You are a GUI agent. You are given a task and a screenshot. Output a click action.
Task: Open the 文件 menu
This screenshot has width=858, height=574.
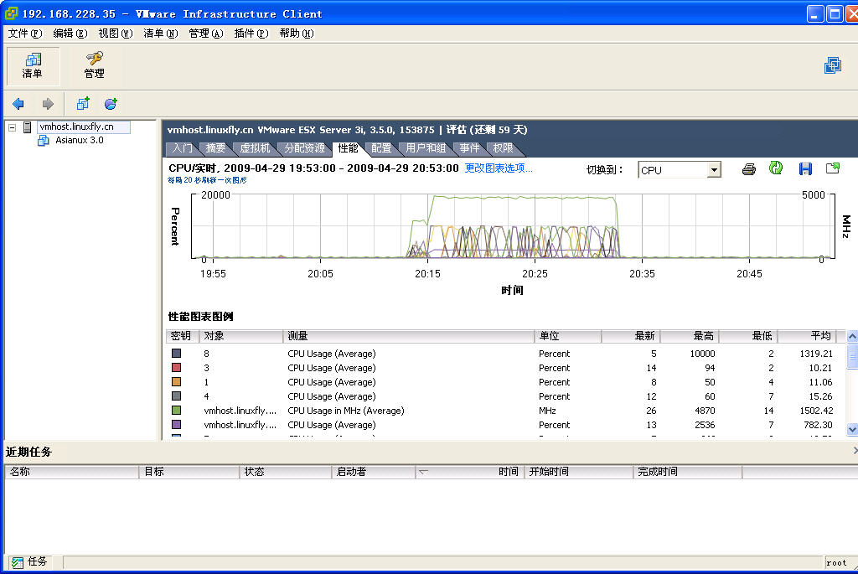point(24,34)
